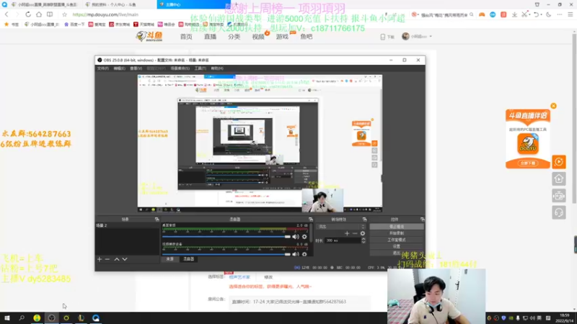This screenshot has height=324, width=577.
Task: Go back with the browser back arrow
Action: 6,14
